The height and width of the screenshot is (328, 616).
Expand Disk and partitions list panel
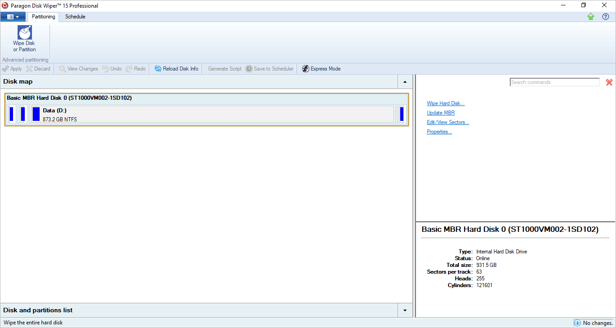pyautogui.click(x=405, y=310)
